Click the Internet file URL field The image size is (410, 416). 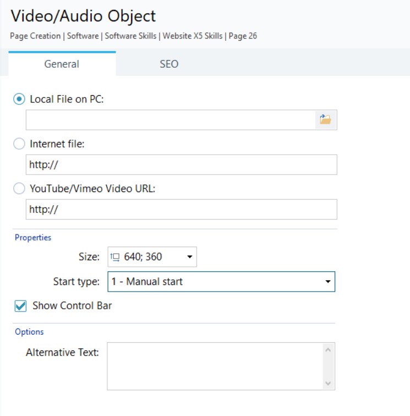coord(182,165)
